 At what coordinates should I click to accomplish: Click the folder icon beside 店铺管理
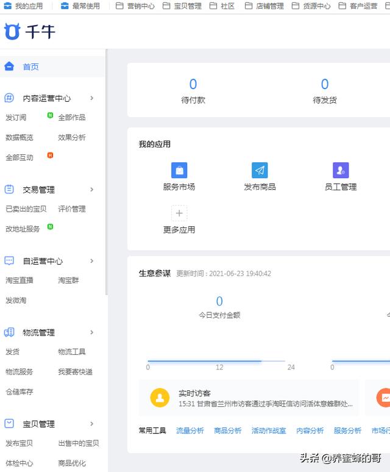pos(249,5)
